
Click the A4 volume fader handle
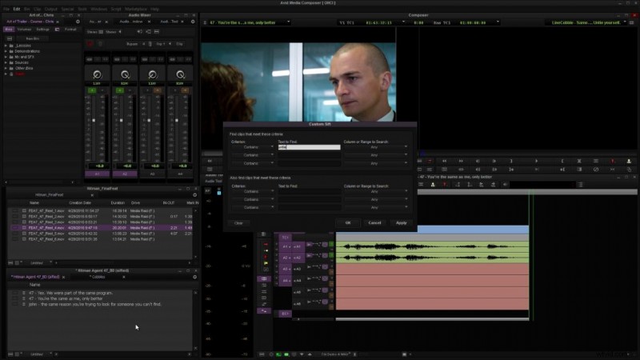pyautogui.click(x=176, y=121)
